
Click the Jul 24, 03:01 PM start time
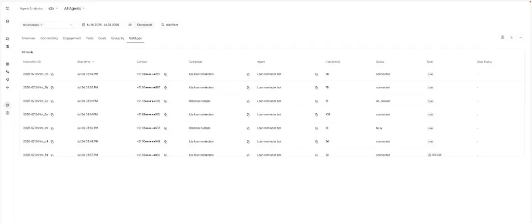88,101
